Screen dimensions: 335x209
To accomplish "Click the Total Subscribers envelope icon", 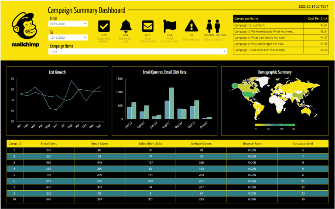I will click(147, 26).
